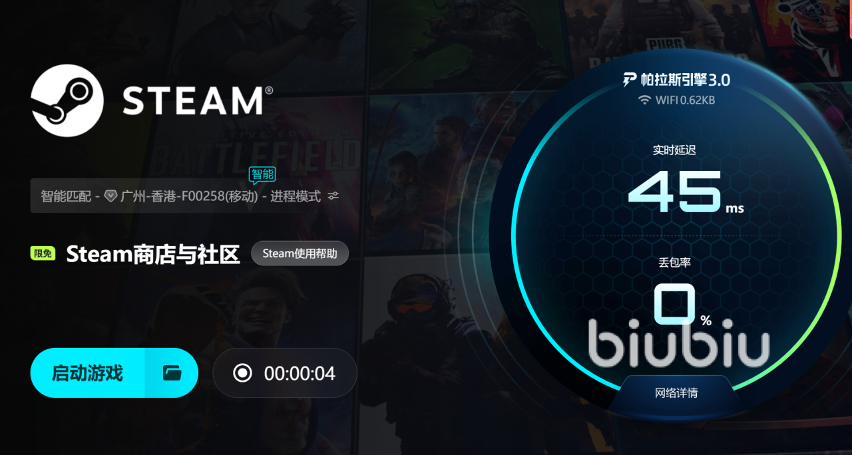Image resolution: width=852 pixels, height=455 pixels.
Task: Open the game folder icon beside 启动游戏
Action: tap(172, 373)
